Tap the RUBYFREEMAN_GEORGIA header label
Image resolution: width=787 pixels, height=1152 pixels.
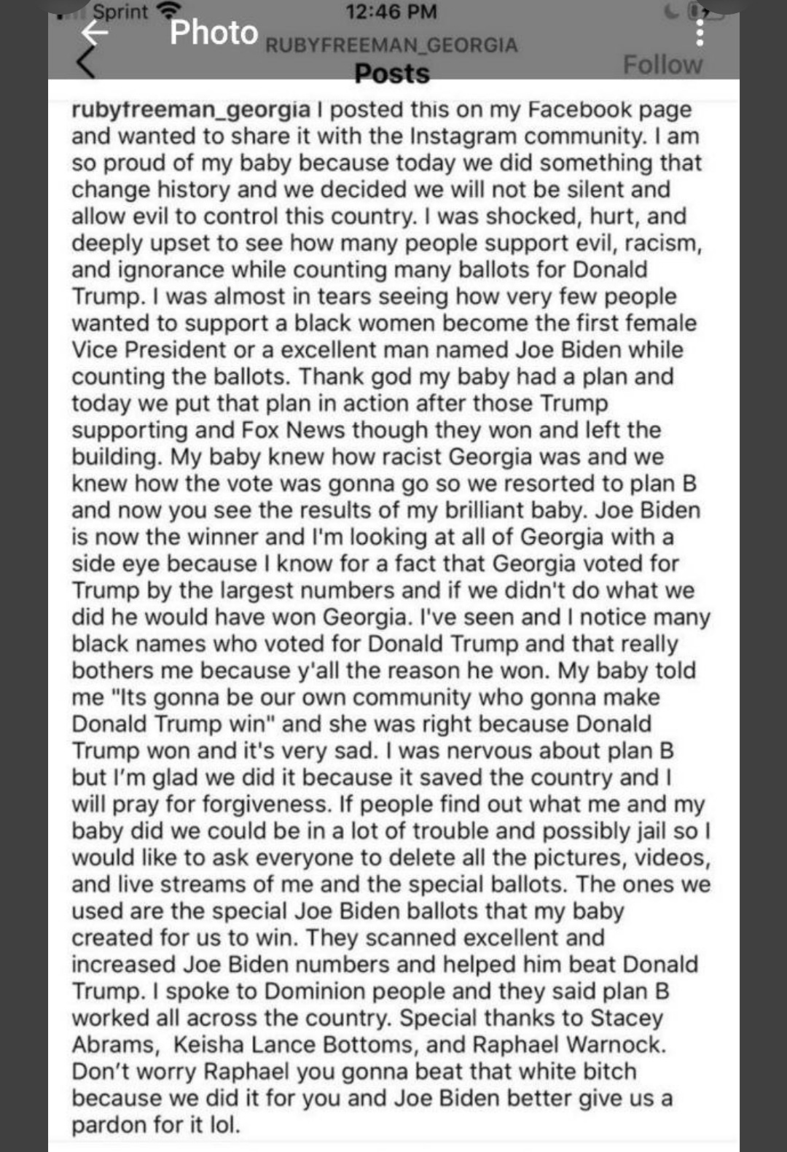click(391, 45)
